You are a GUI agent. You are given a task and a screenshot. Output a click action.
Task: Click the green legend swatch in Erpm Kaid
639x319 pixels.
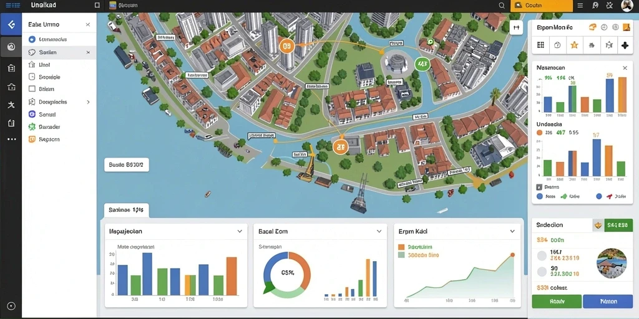[x=401, y=255]
